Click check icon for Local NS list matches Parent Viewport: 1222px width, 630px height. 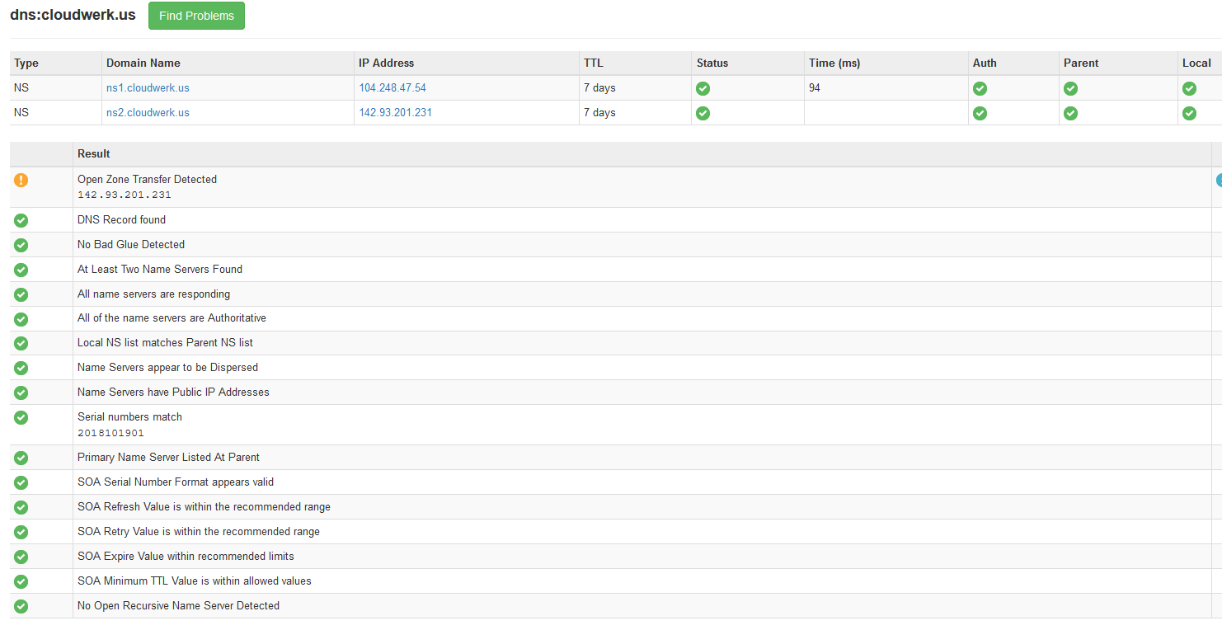(x=21, y=343)
